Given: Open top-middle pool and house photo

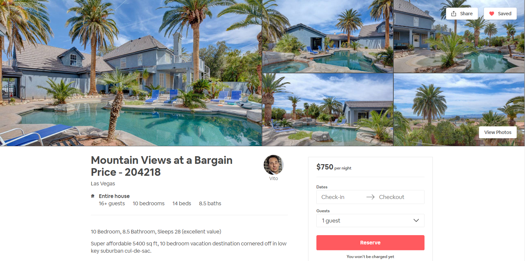Looking at the screenshot, I should (x=328, y=36).
